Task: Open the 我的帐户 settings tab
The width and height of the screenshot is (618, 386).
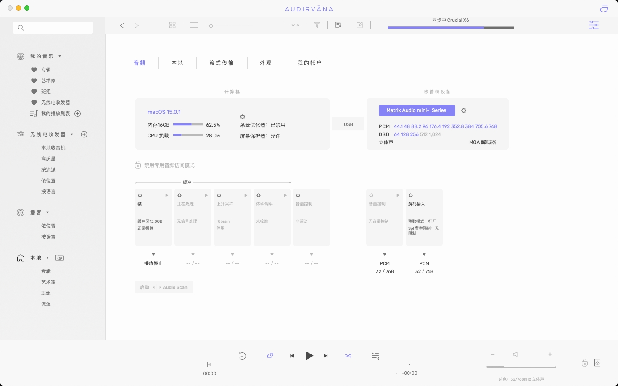Action: 310,63
